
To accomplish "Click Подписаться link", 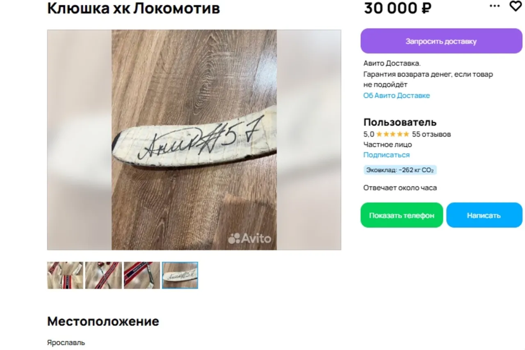I will 386,155.
